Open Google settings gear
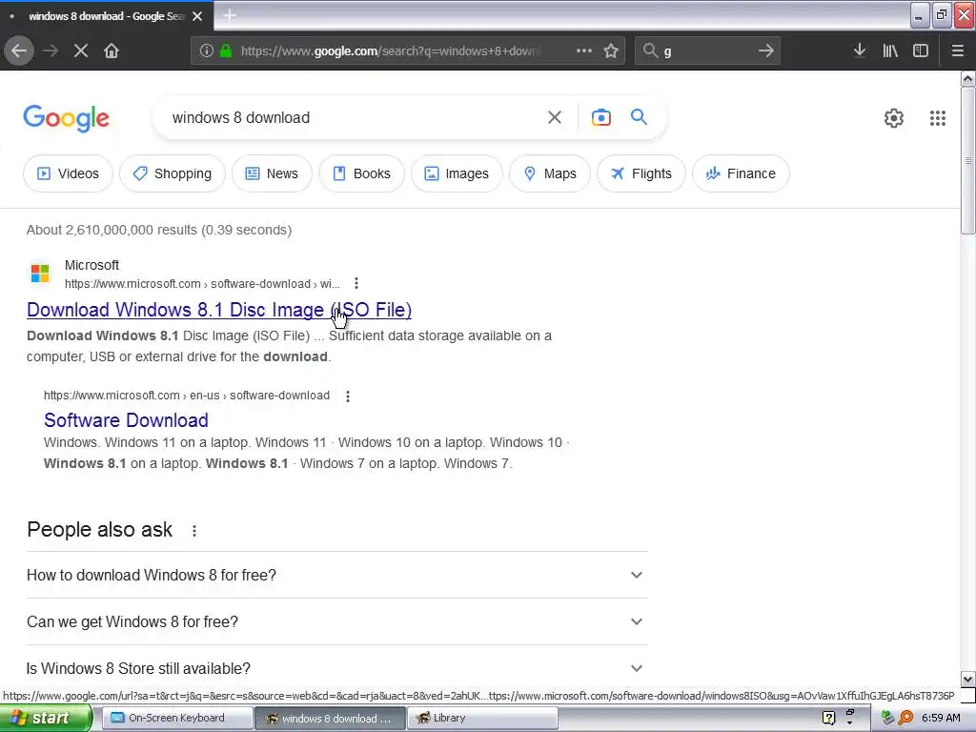976x732 pixels. pos(894,117)
